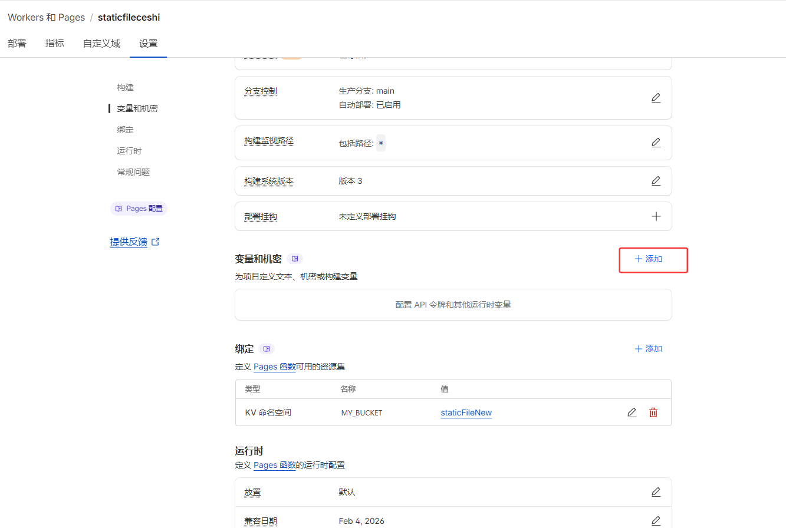Click 添加 in the 绑定 section
Image resolution: width=786 pixels, height=528 pixels.
pyautogui.click(x=648, y=348)
